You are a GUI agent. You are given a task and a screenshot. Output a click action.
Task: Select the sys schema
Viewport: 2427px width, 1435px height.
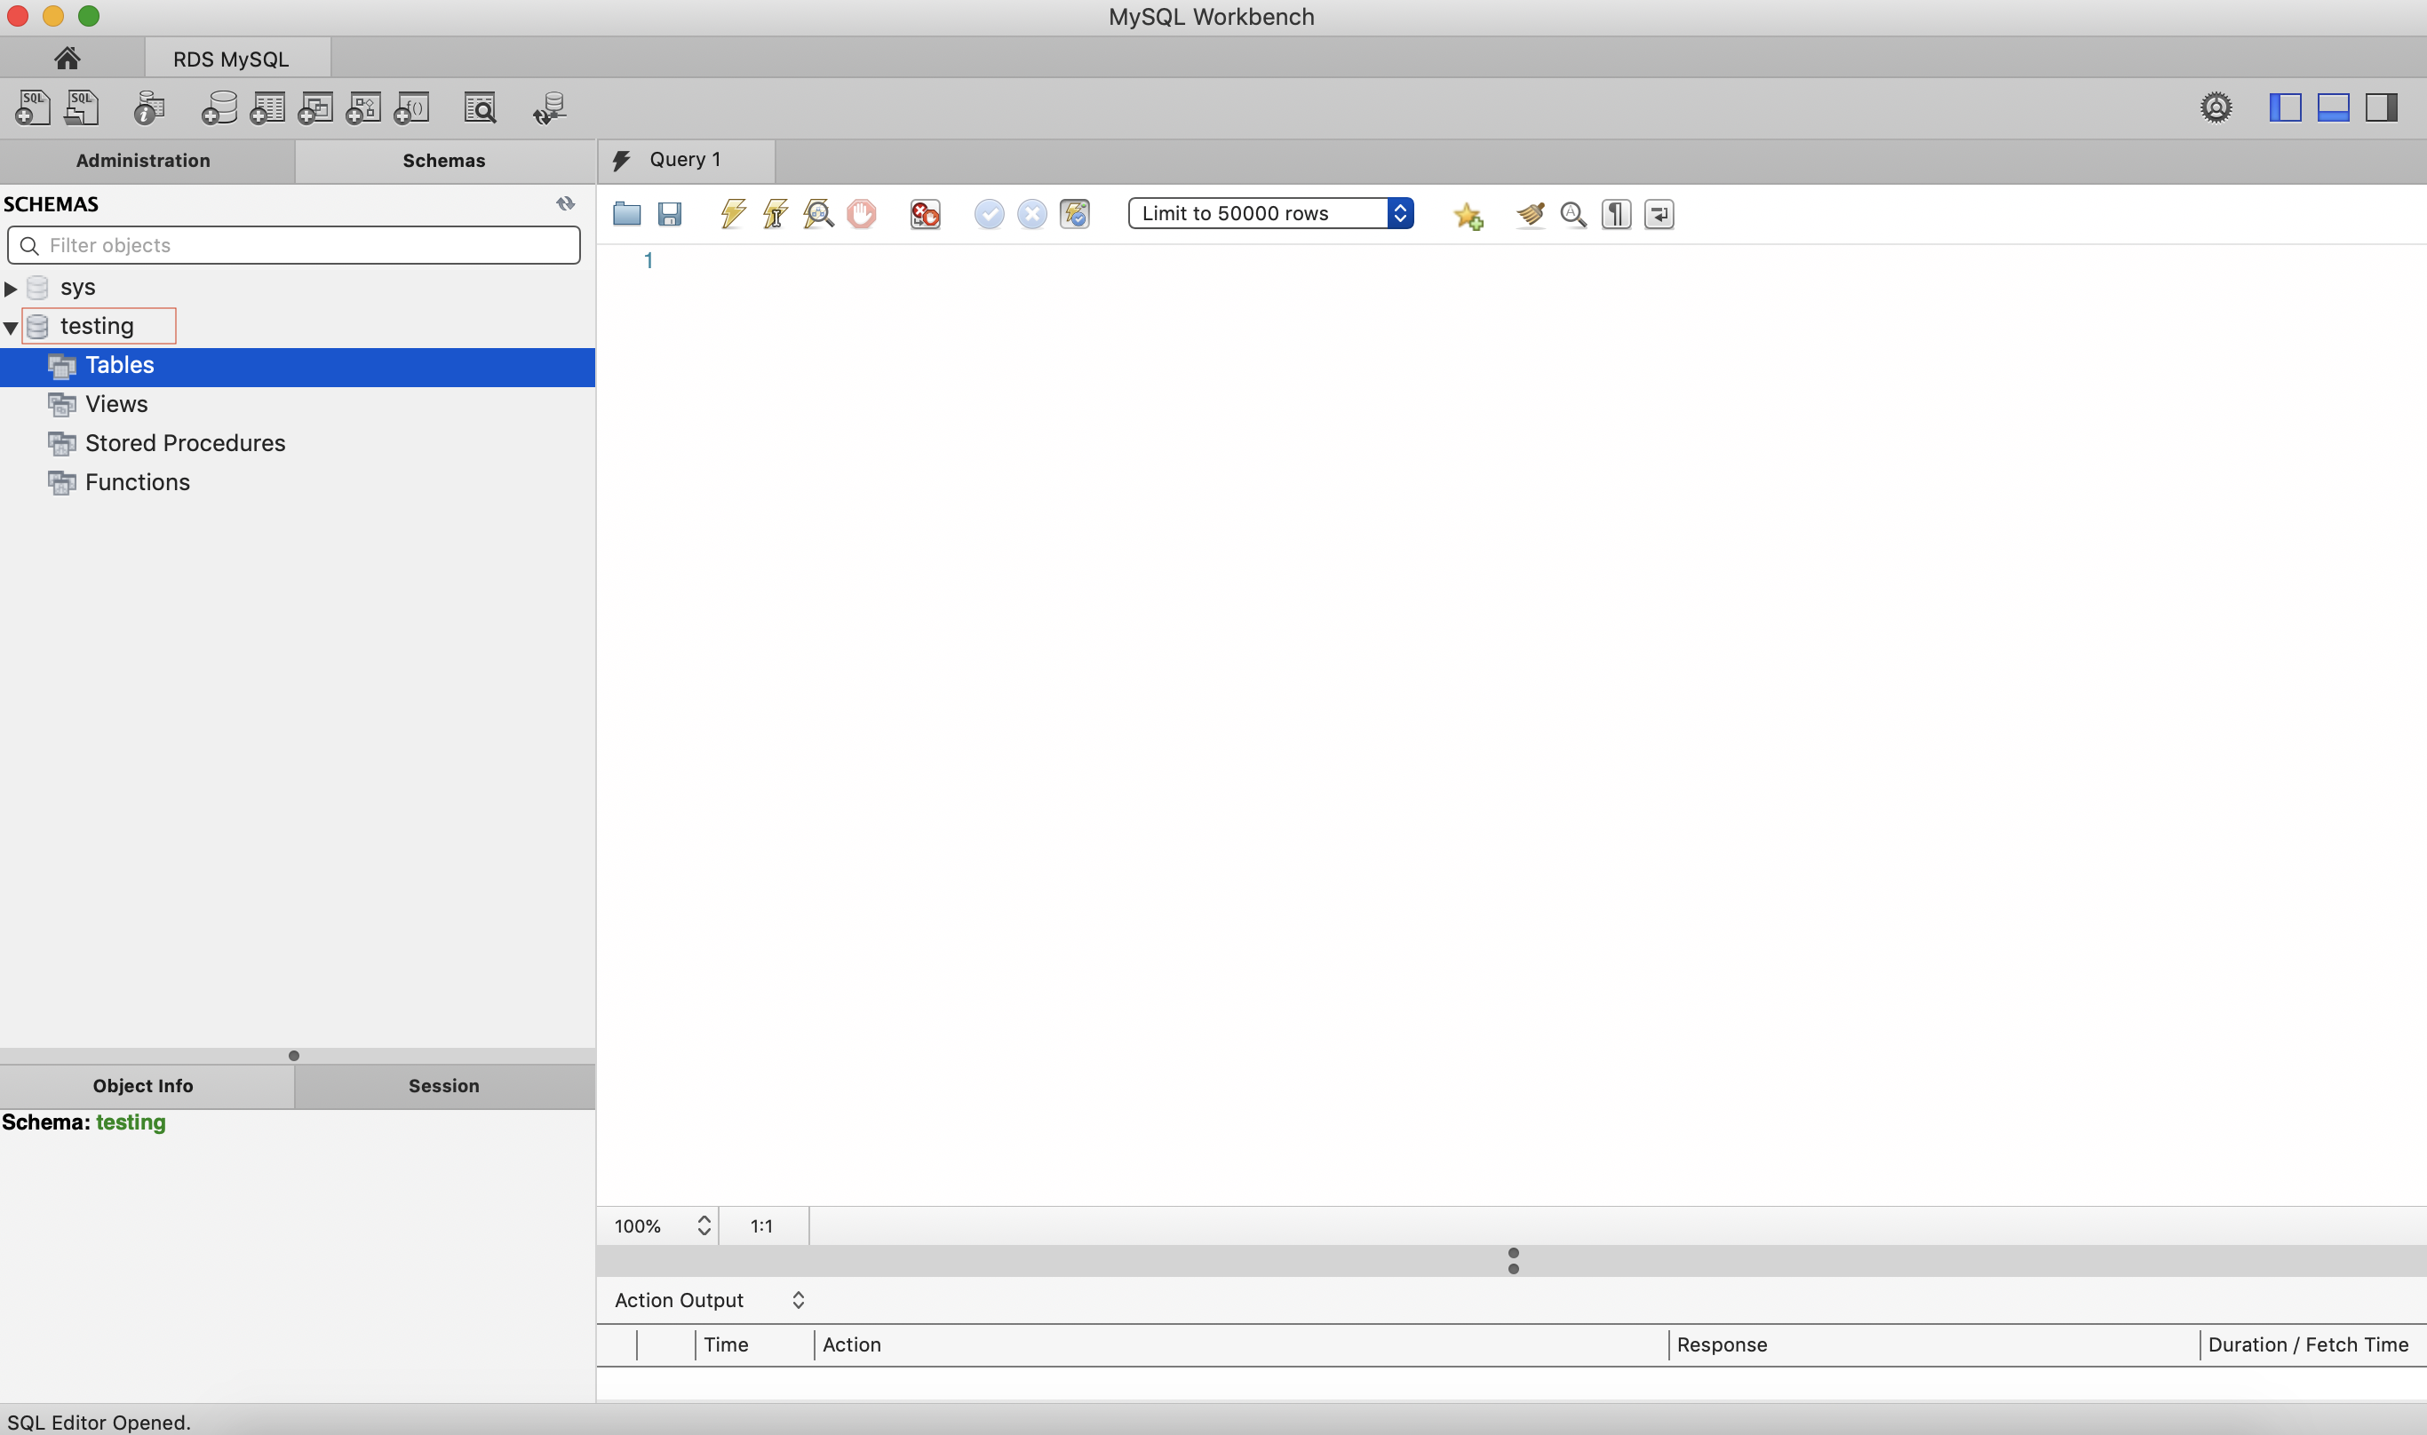click(77, 287)
